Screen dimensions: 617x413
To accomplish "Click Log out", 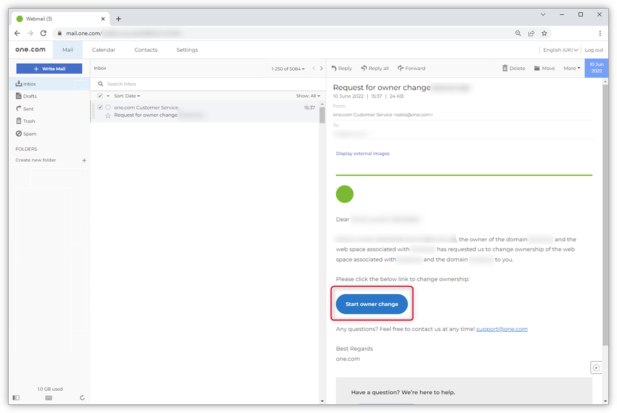I will coord(594,50).
